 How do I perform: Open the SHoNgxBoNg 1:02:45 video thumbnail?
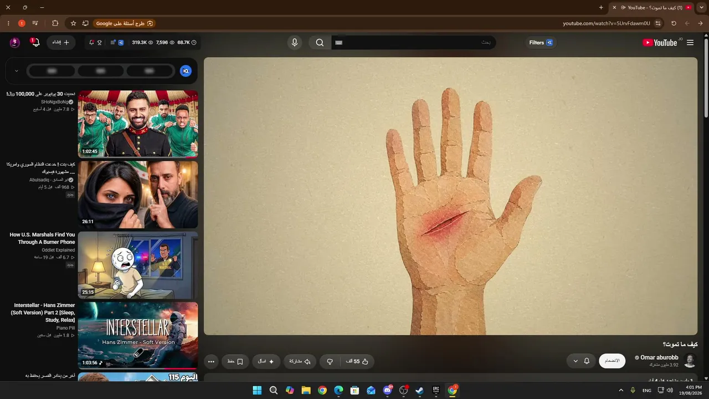click(x=138, y=124)
